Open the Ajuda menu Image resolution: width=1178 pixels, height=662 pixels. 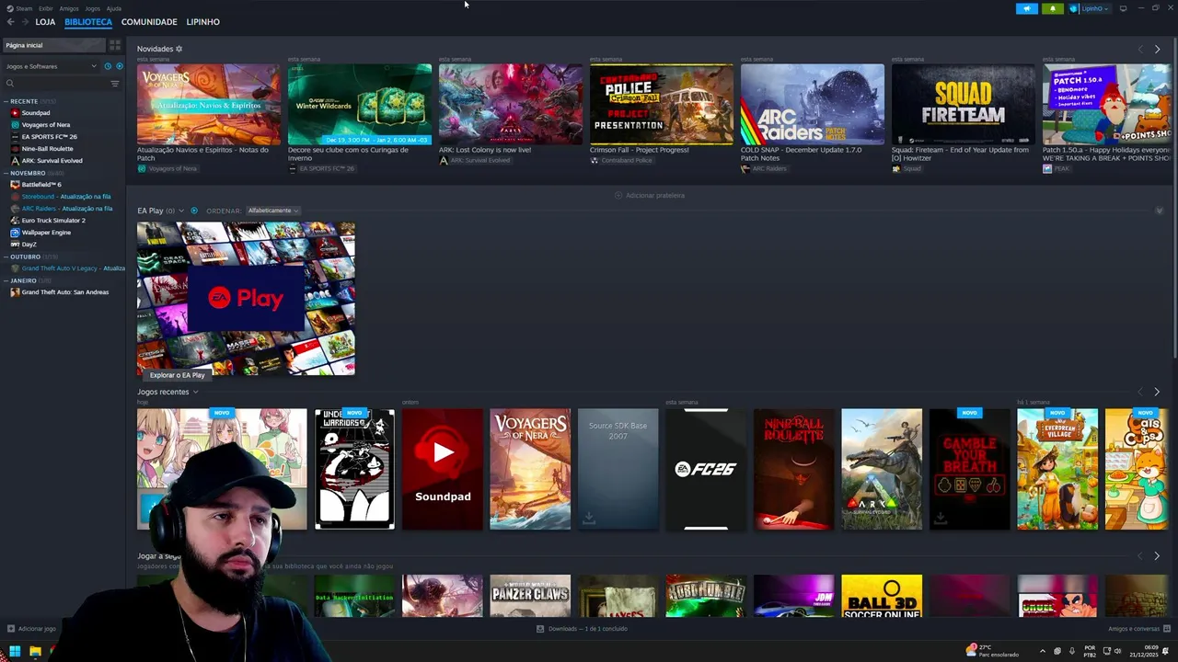coord(113,8)
